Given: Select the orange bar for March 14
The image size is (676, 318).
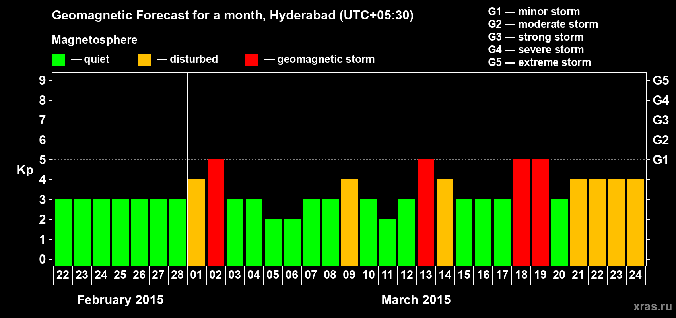Looking at the screenshot, I should [x=445, y=223].
